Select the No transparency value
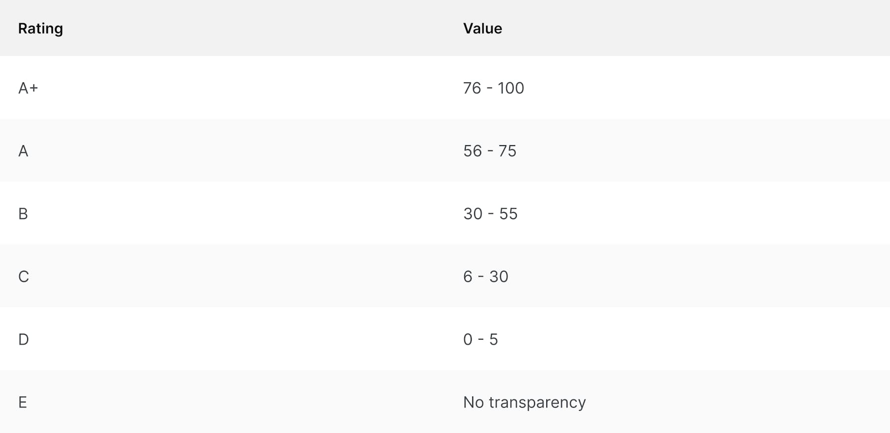 point(524,402)
